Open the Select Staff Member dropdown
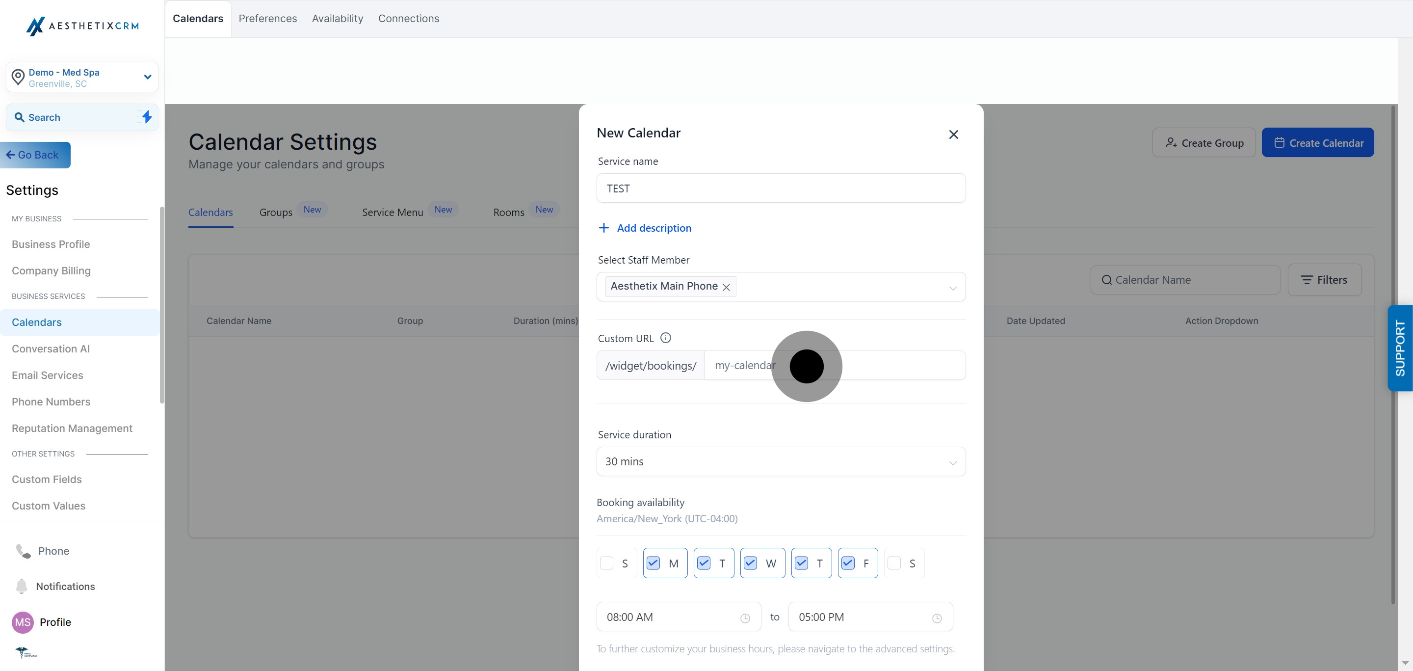1413x671 pixels. (781, 286)
